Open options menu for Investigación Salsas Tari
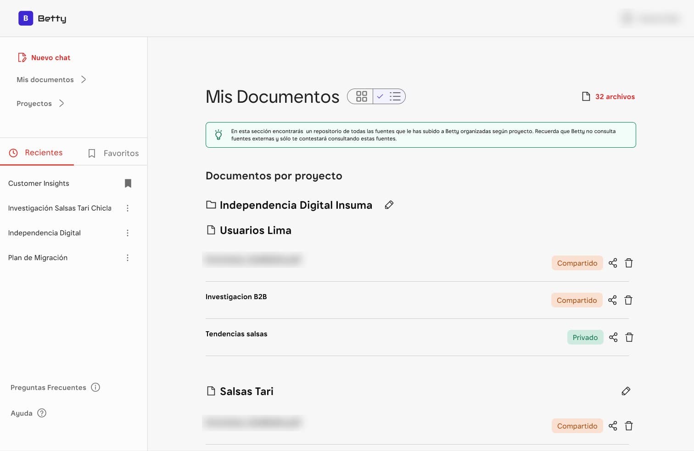 click(128, 208)
